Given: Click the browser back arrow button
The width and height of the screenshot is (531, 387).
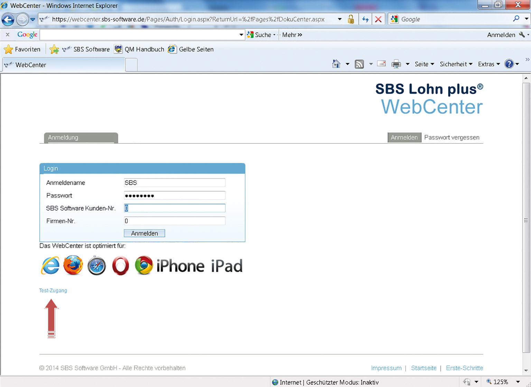Looking at the screenshot, I should [x=8, y=20].
